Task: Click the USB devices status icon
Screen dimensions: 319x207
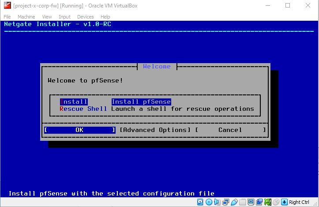Action: (234, 202)
